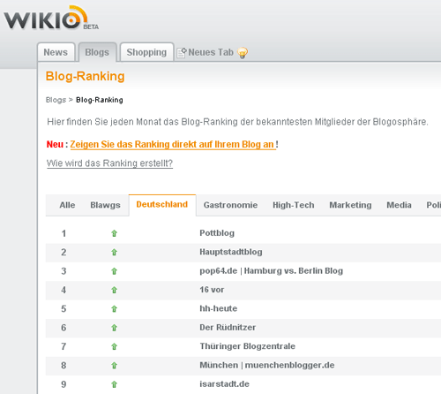This screenshot has height=394, width=441.
Task: Select the Deutschland category tab
Action: click(162, 204)
